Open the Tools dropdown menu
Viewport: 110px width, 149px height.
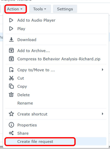[40, 9]
